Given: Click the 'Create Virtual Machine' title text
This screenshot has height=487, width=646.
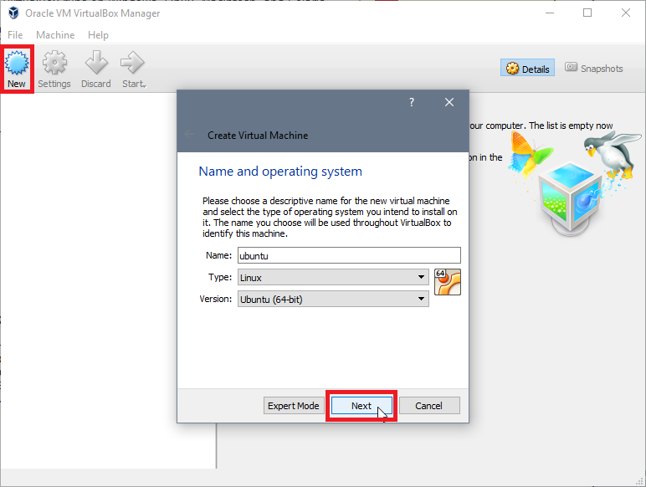Looking at the screenshot, I should pos(258,136).
